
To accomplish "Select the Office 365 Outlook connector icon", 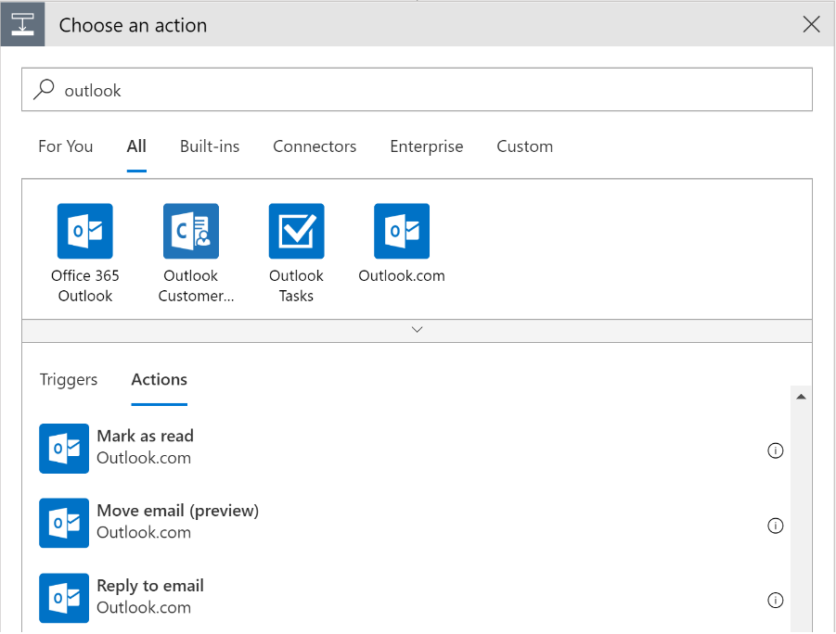I will [84, 232].
